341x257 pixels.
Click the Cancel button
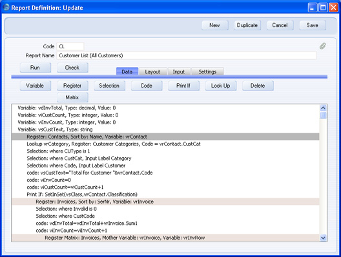coord(280,25)
